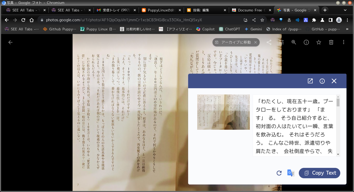Click the Copy Text button
This screenshot has width=354, height=192.
pyautogui.click(x=320, y=173)
